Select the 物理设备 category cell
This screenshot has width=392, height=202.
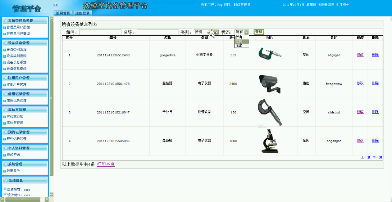tap(205, 112)
